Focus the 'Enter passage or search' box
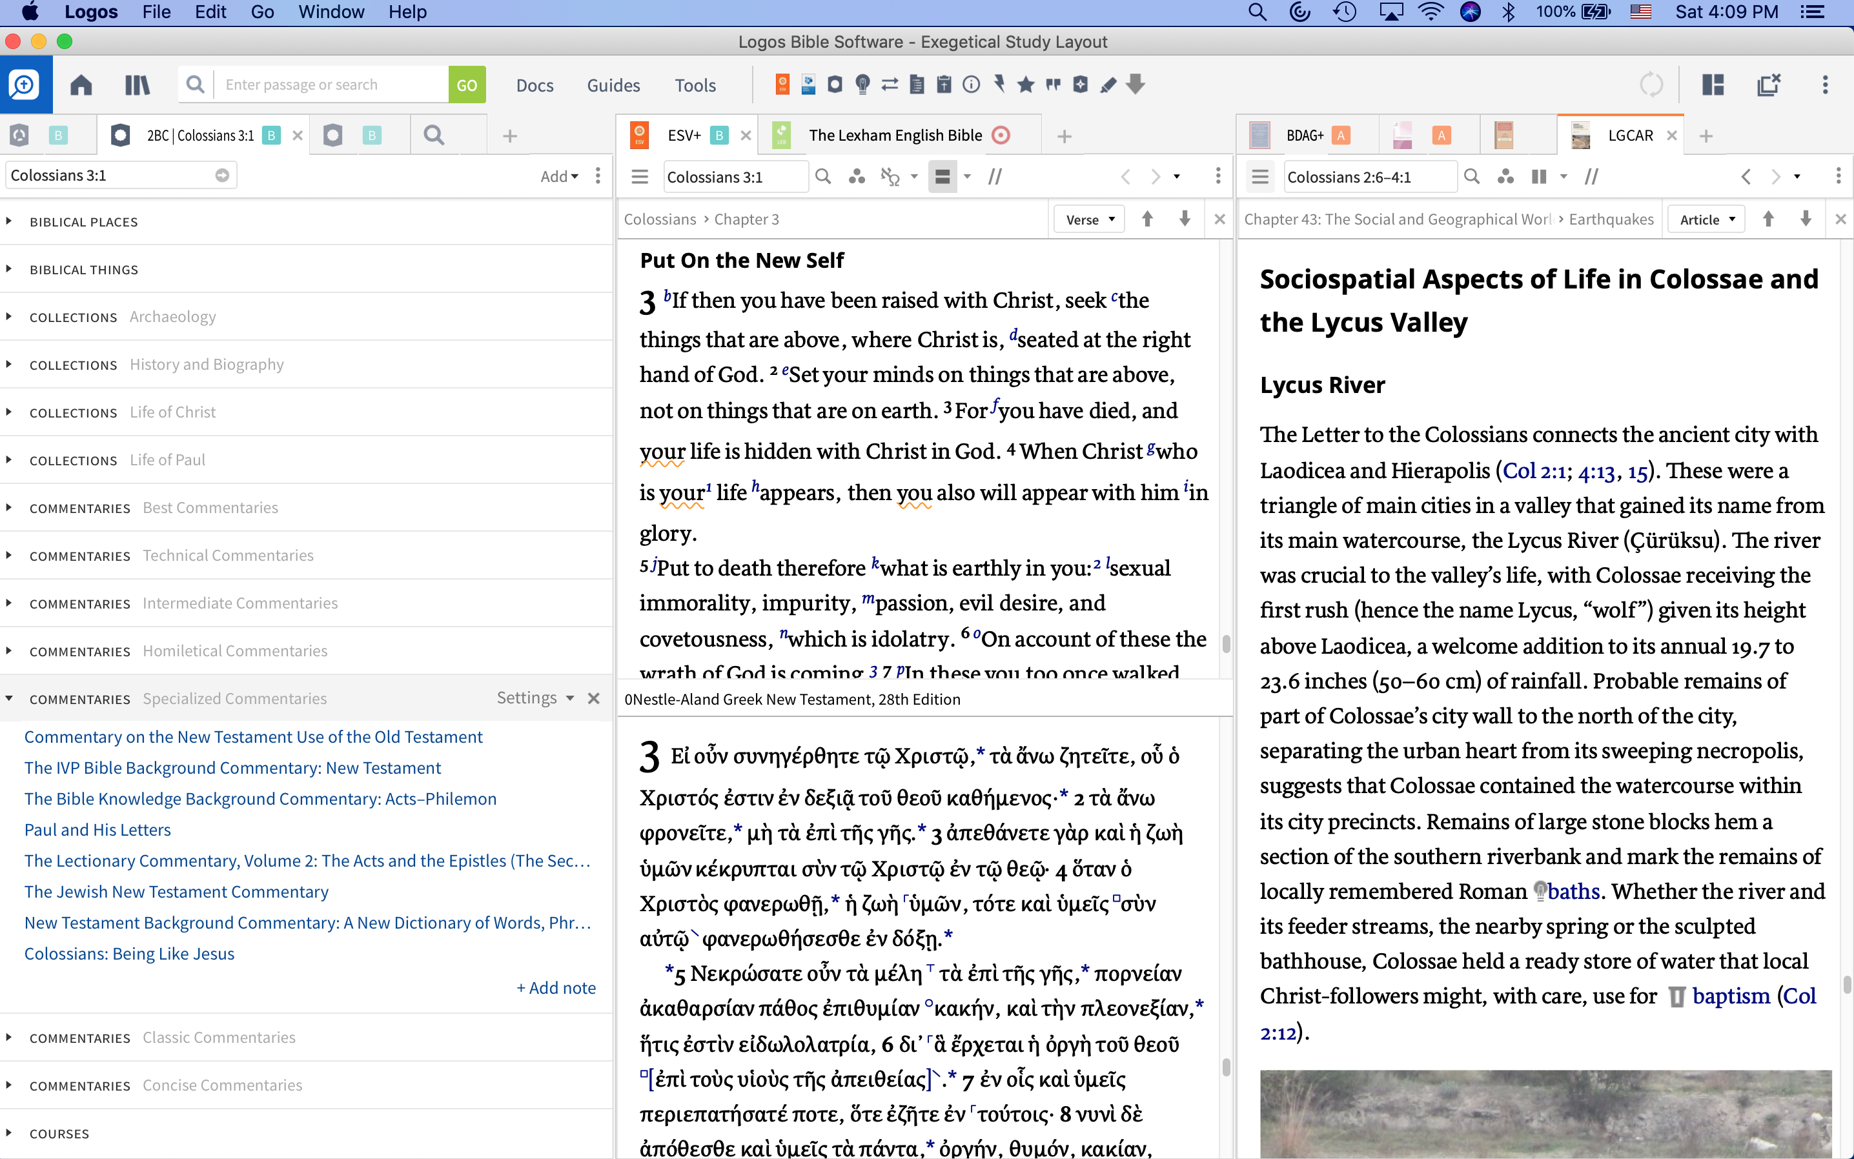This screenshot has width=1854, height=1159. pyautogui.click(x=332, y=85)
